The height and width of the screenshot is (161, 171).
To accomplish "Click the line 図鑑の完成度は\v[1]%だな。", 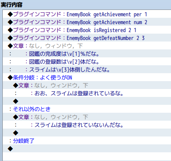I will 87,54.
